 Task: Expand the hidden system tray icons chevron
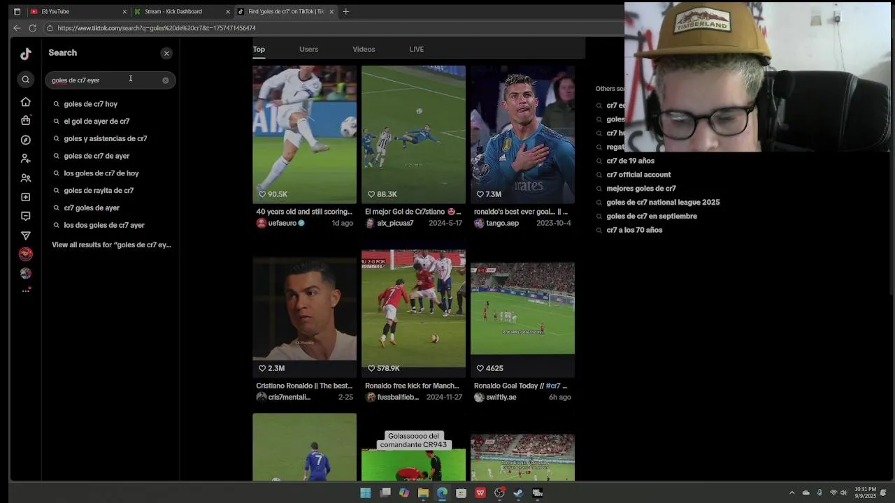(x=792, y=493)
